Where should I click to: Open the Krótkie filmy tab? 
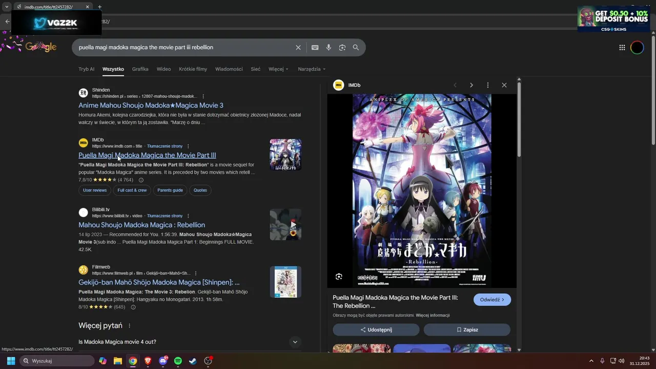(193, 69)
